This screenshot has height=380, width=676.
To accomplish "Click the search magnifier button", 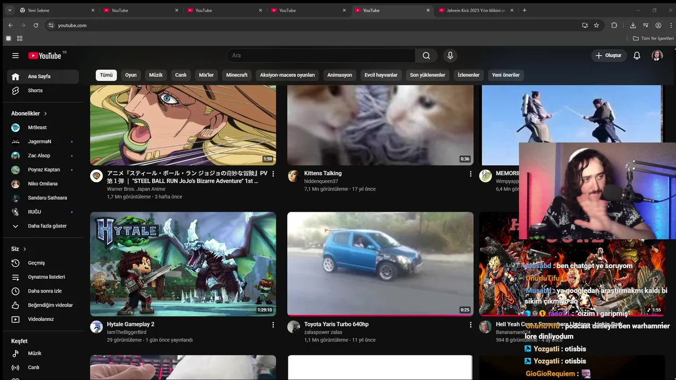I will [426, 55].
